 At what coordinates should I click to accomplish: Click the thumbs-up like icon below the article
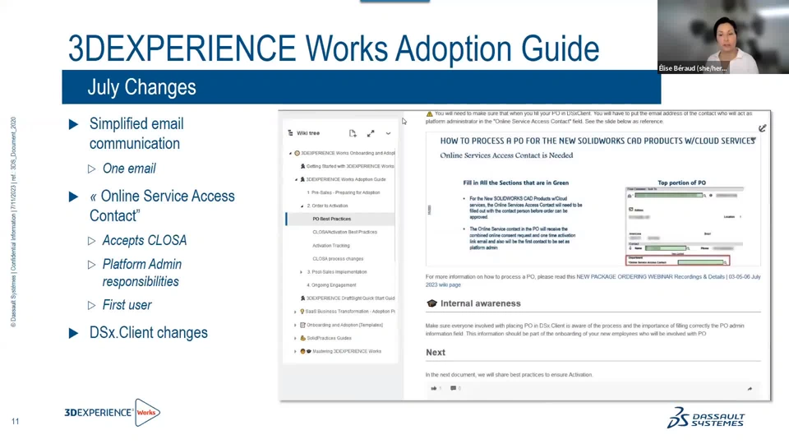pyautogui.click(x=434, y=388)
